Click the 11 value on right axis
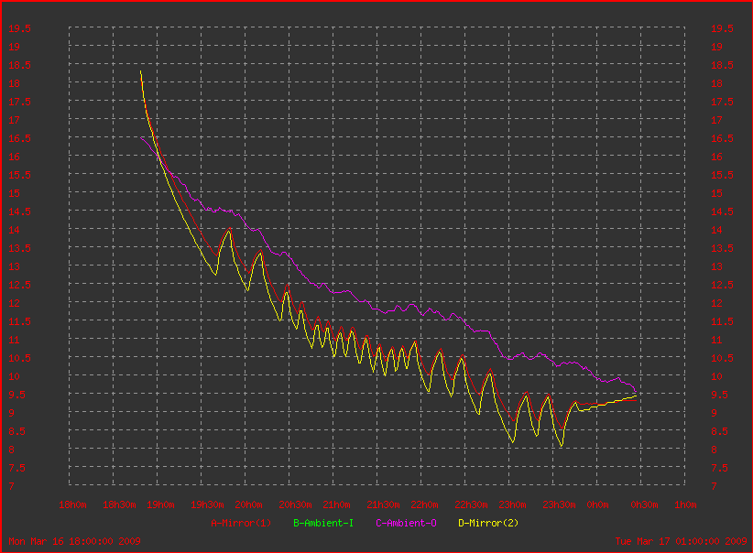Viewport: 753px width, 553px height. [x=716, y=340]
